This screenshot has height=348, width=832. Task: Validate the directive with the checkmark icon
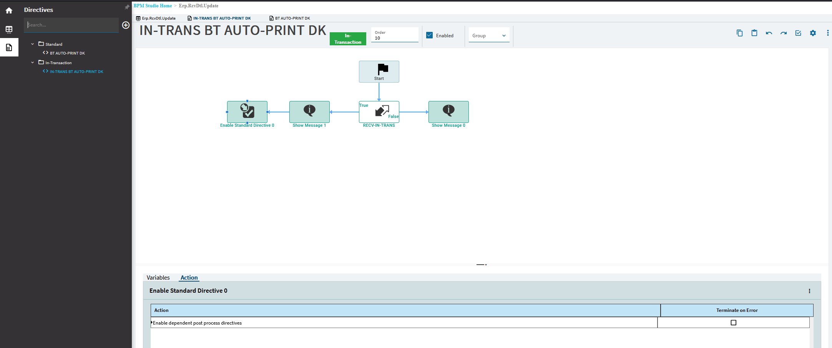798,33
